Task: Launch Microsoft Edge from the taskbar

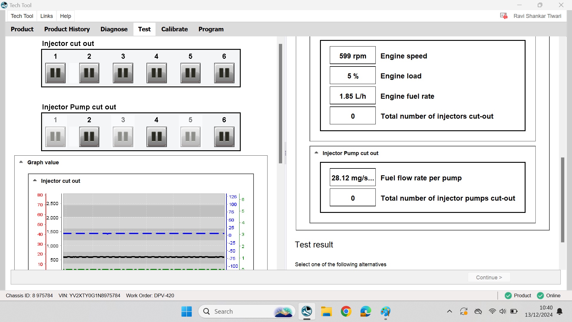Action: 366,312
